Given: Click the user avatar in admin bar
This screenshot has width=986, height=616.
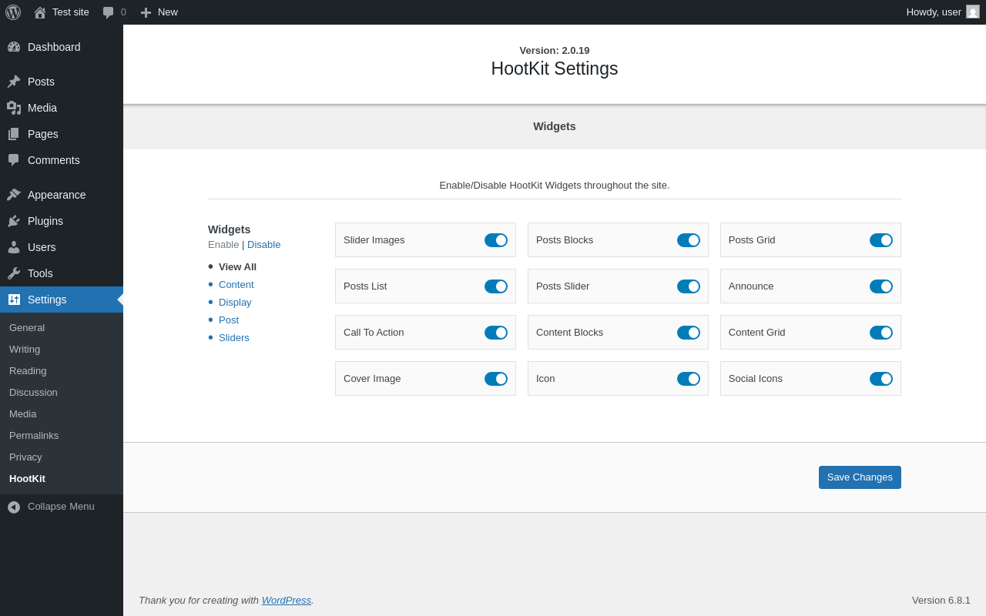Looking at the screenshot, I should [973, 12].
